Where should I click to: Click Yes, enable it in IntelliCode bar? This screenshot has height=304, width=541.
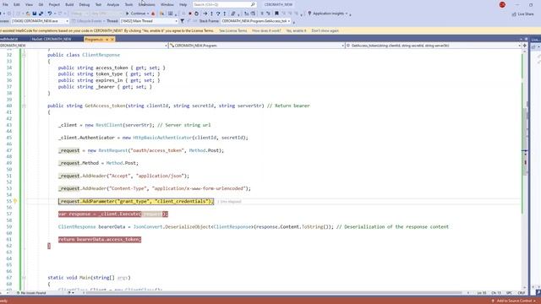pos(296,30)
